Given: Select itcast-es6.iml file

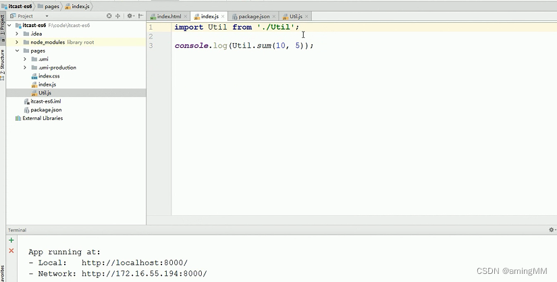Looking at the screenshot, I should pos(46,101).
